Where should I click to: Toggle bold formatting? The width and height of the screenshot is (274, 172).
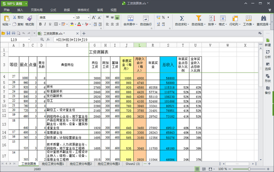pos(40,24)
